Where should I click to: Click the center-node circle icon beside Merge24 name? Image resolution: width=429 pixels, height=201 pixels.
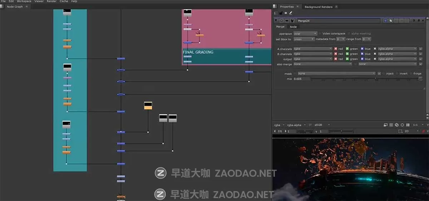[x=282, y=21]
